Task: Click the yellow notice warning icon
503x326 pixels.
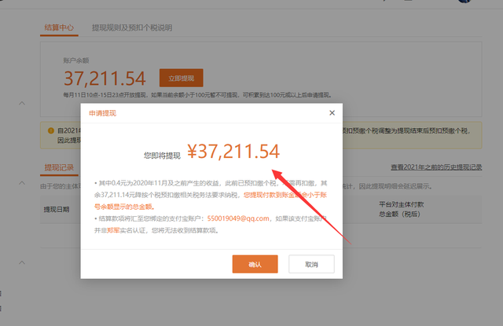Action: (x=51, y=131)
